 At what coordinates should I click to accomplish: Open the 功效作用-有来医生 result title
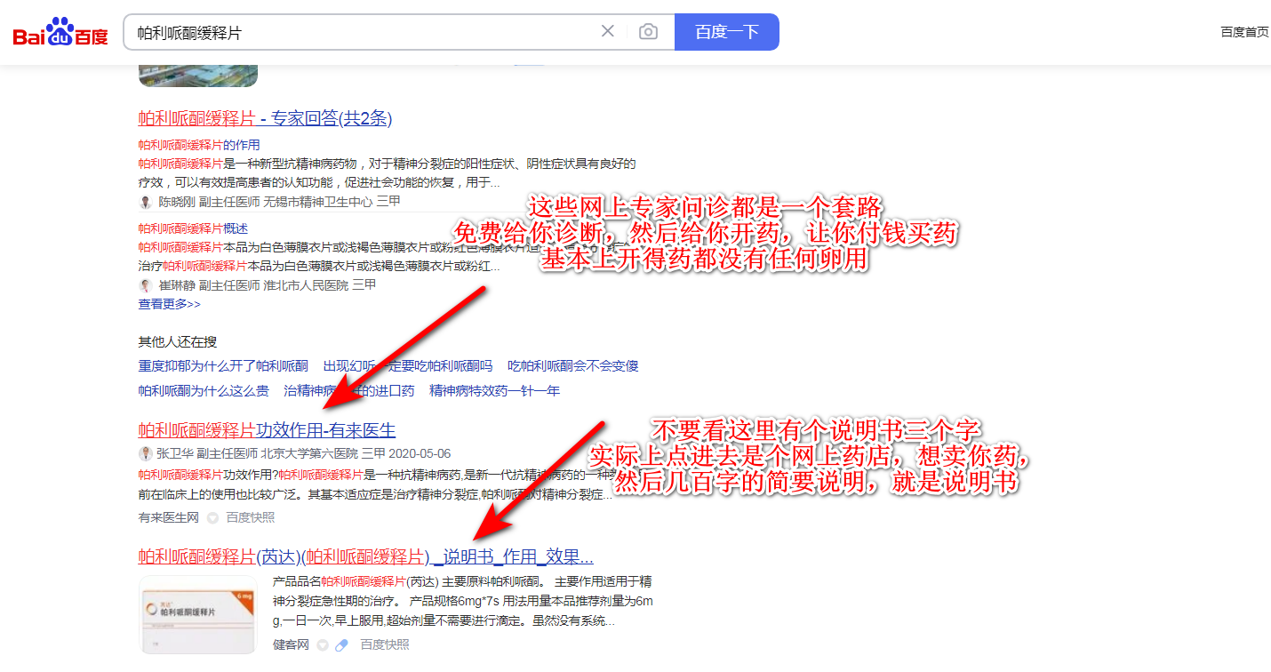pos(267,430)
